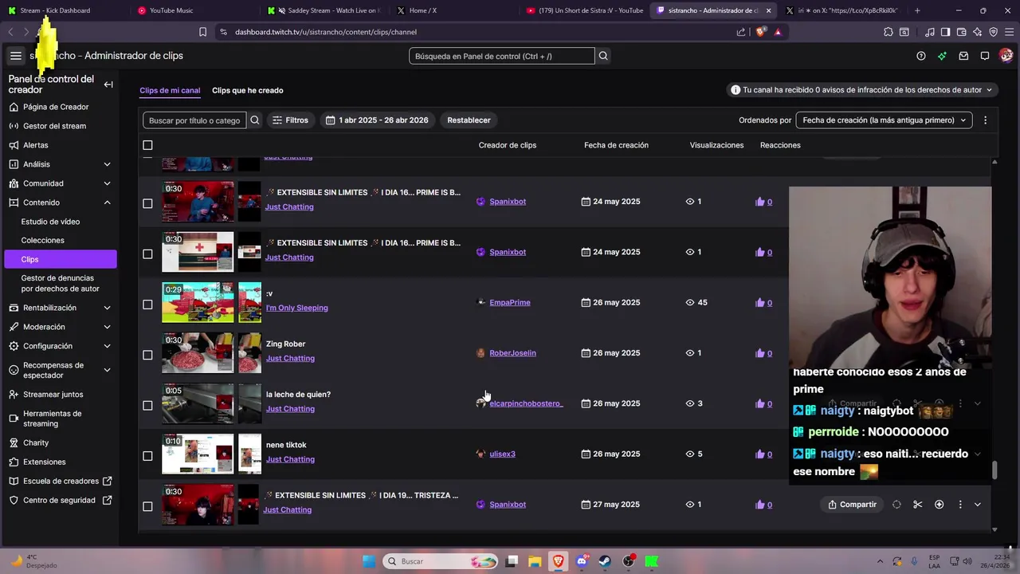Open File Explorer from the taskbar
This screenshot has height=574, width=1020.
point(535,561)
